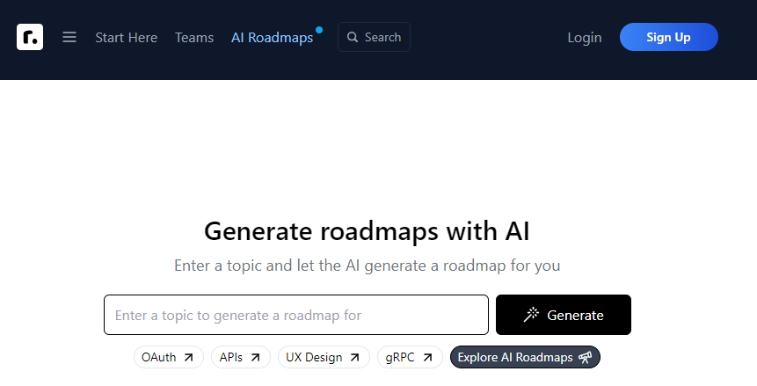
Task: Click the roadmap.sh logo icon
Action: point(30,37)
